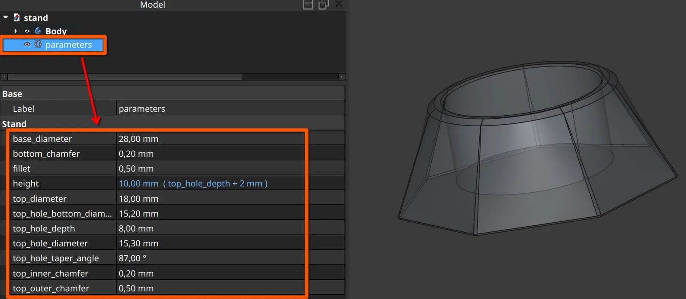
Task: Edit top_hole_taper_angle value 87,00 °
Action: [x=231, y=259]
